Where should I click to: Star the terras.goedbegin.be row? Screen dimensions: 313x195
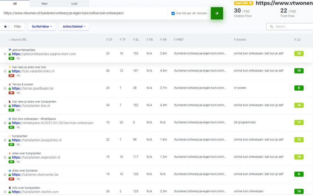[5, 88]
